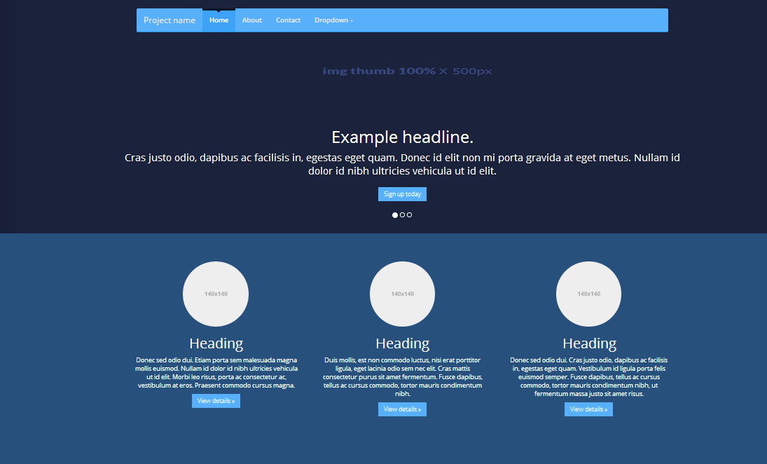The width and height of the screenshot is (767, 464).
Task: Click the Heading above 'Duis mollis' text
Action: tap(402, 343)
